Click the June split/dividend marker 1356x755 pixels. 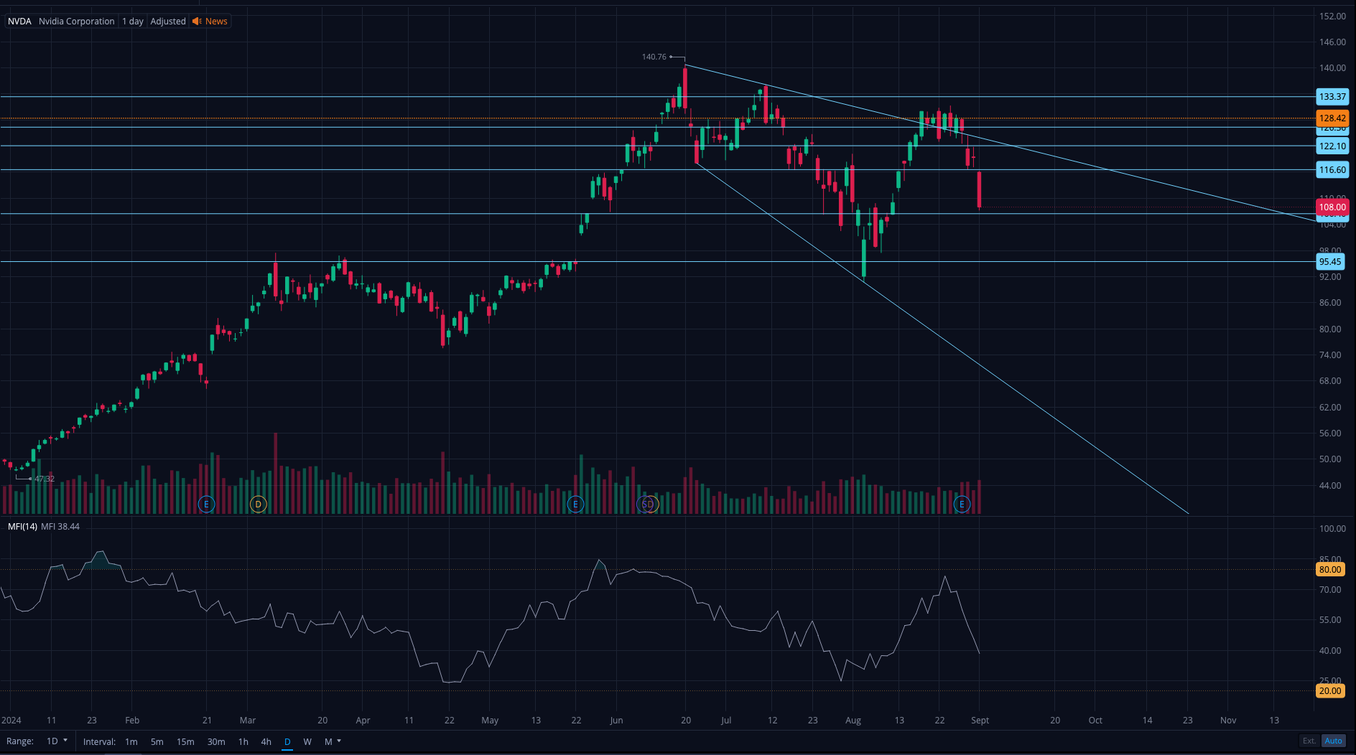click(649, 505)
